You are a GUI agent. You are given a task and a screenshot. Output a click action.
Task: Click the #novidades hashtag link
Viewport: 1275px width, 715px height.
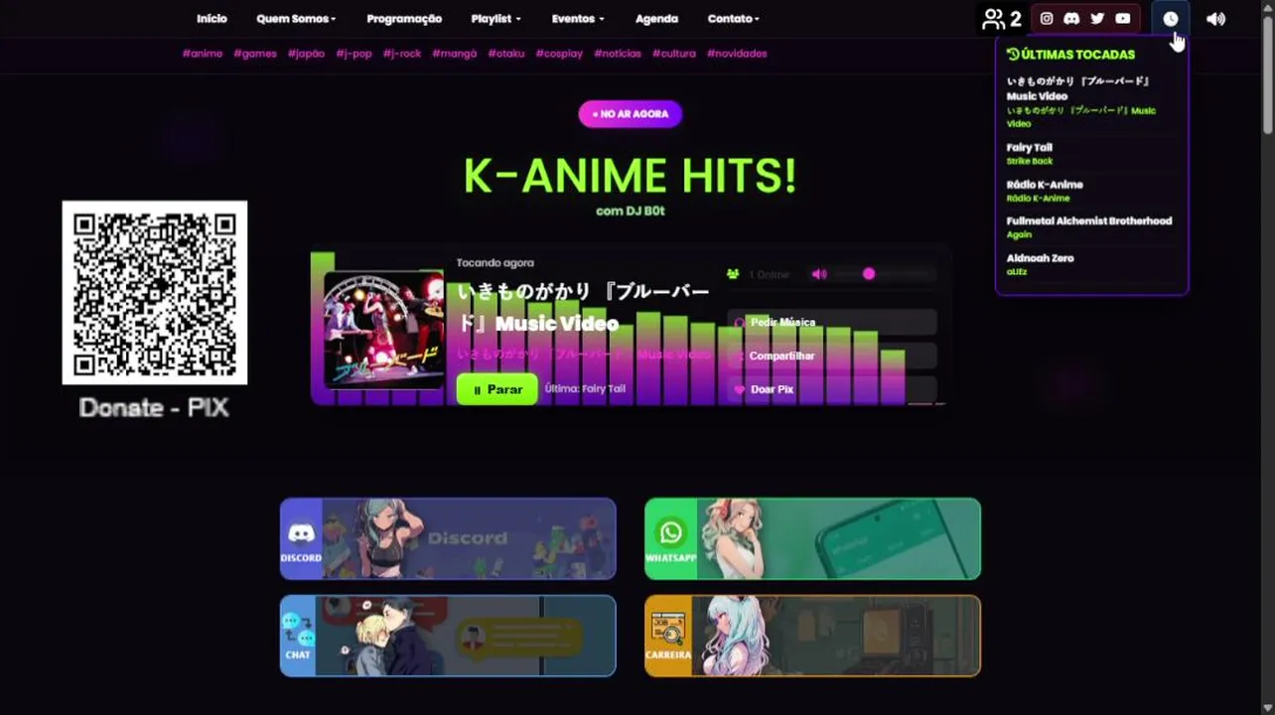click(x=737, y=54)
